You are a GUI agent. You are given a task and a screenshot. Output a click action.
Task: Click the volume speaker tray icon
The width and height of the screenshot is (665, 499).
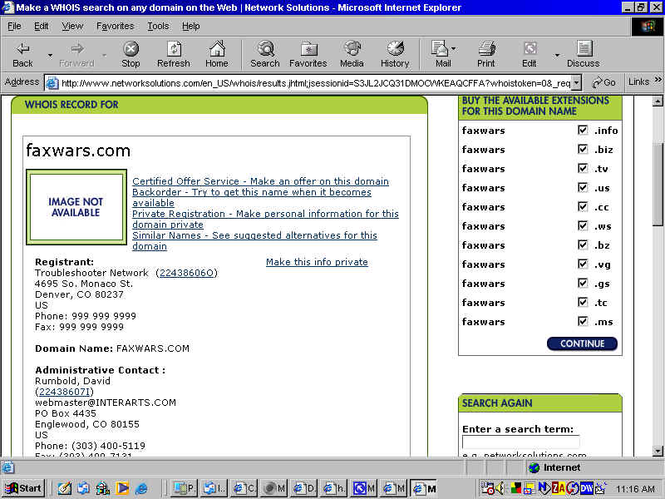tap(500, 488)
